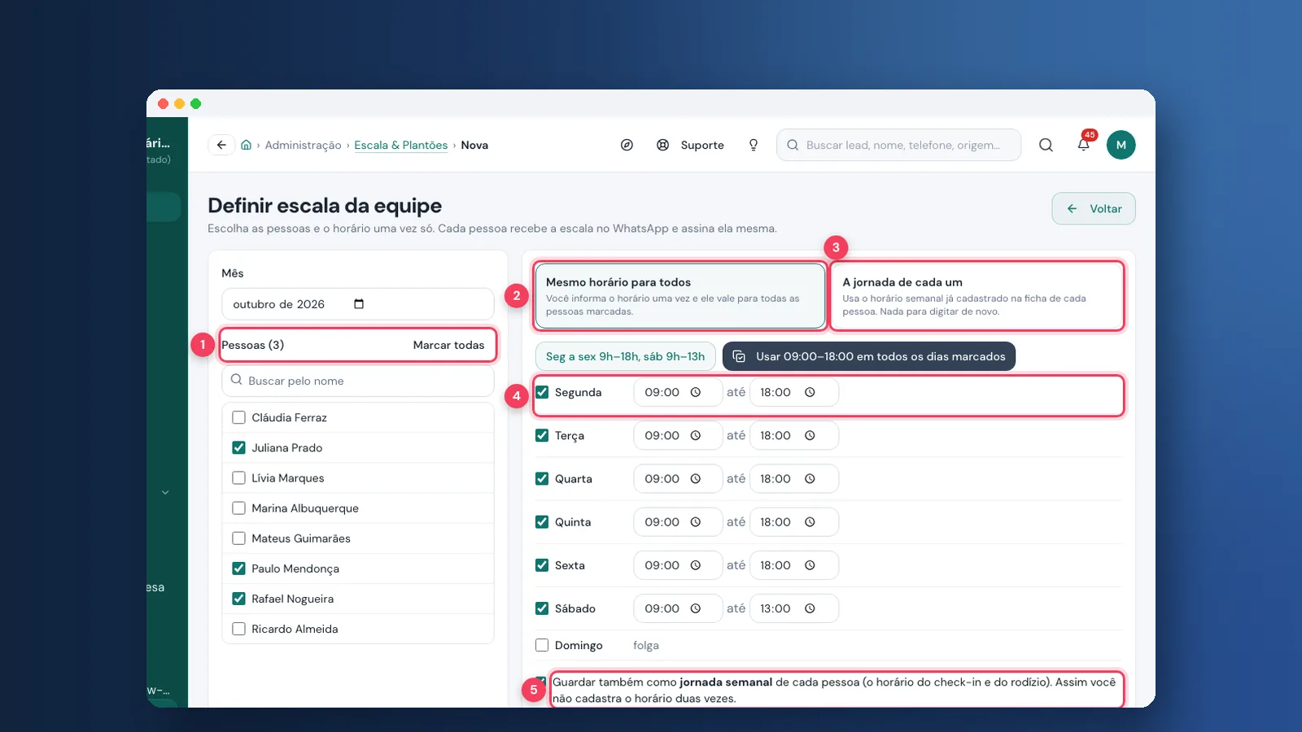Expand the sidebar chevron menu
The height and width of the screenshot is (732, 1302).
[165, 492]
